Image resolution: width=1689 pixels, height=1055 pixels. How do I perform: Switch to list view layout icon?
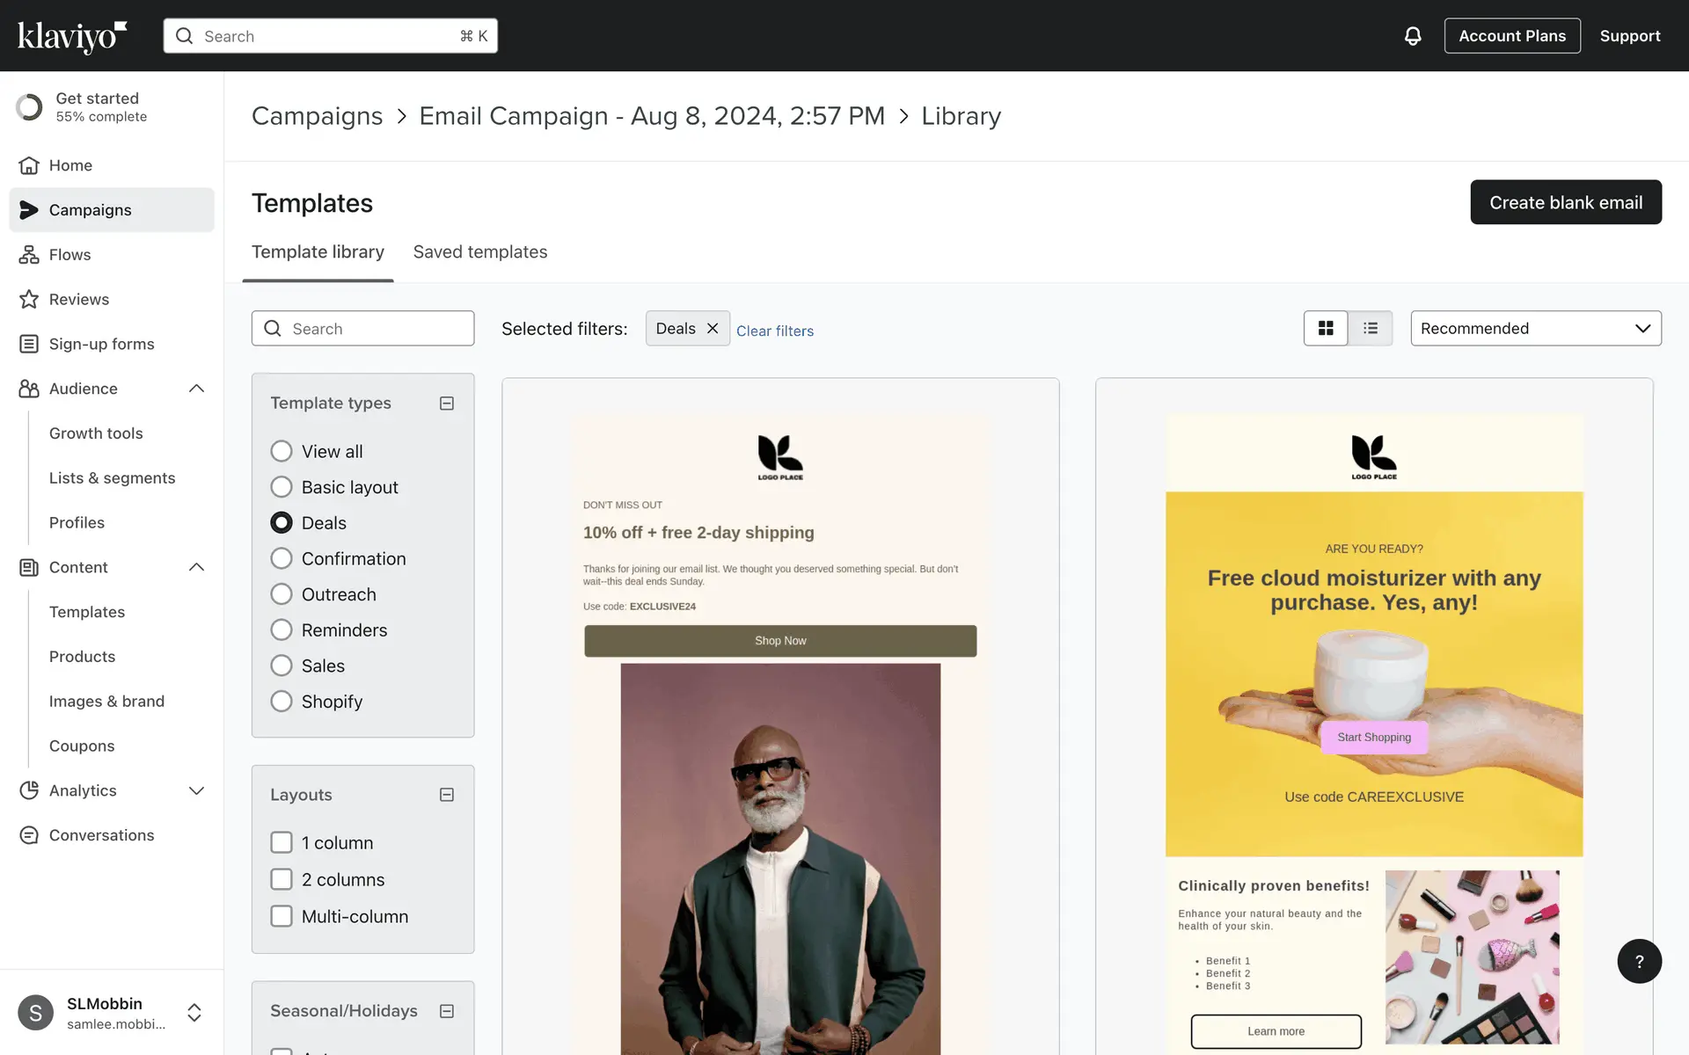[x=1371, y=328]
